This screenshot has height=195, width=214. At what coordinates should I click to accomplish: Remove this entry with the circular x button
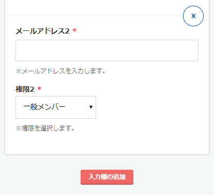click(x=193, y=16)
